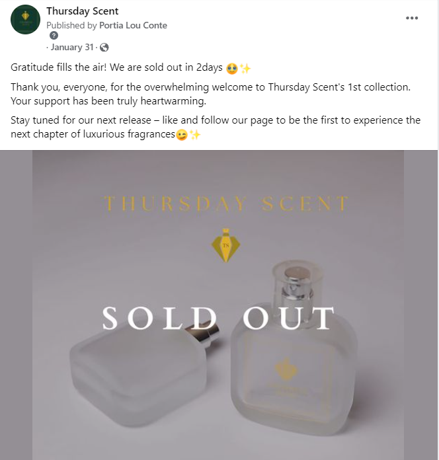
Task: Click the Thursday Scent page avatar
Action: click(x=26, y=19)
